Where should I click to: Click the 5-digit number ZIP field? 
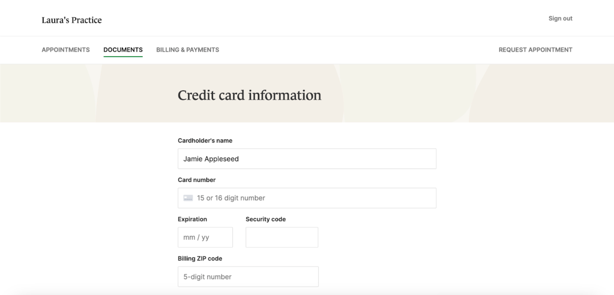[248, 276]
